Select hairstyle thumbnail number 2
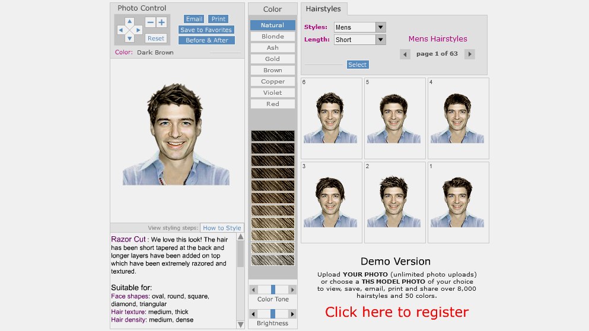Viewport: 589px width, 331px height. coord(394,202)
